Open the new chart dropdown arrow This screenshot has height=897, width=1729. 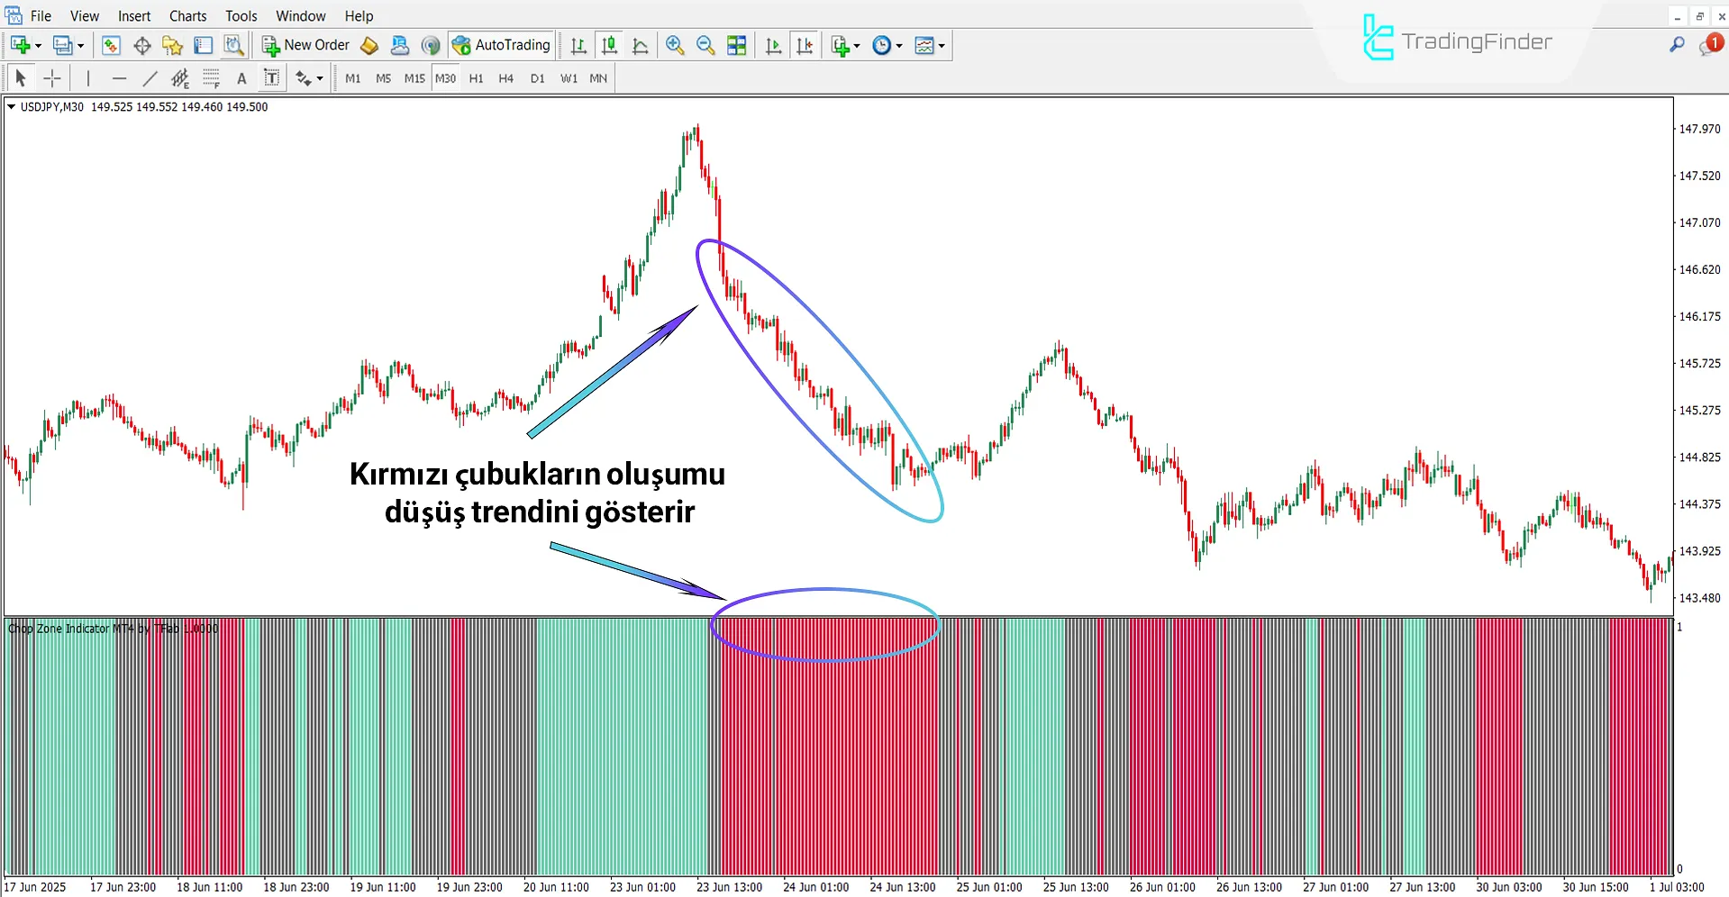pyautogui.click(x=38, y=46)
